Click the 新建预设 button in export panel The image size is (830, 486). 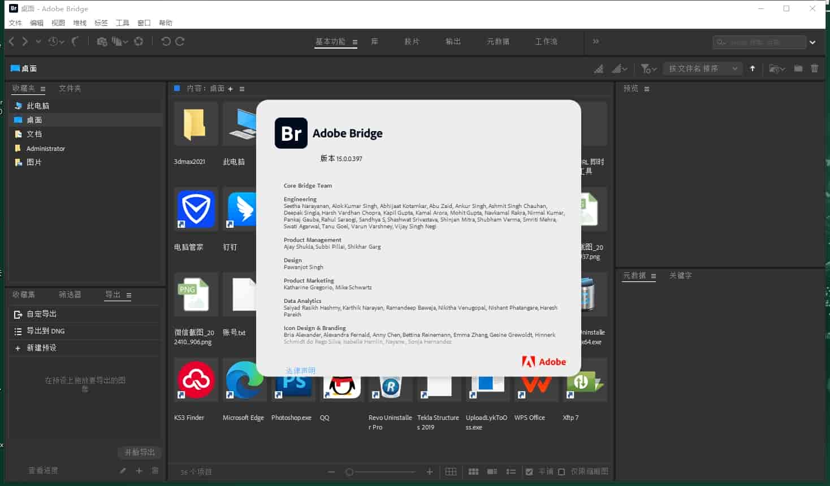point(41,348)
